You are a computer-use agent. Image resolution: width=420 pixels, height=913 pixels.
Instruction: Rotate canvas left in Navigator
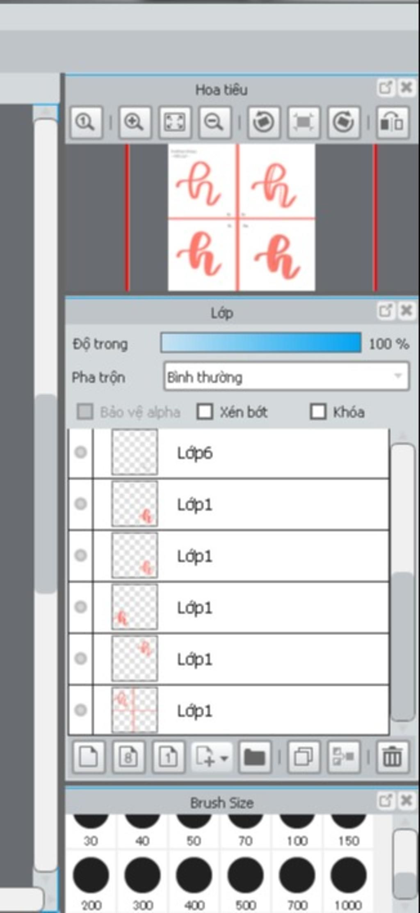click(264, 122)
